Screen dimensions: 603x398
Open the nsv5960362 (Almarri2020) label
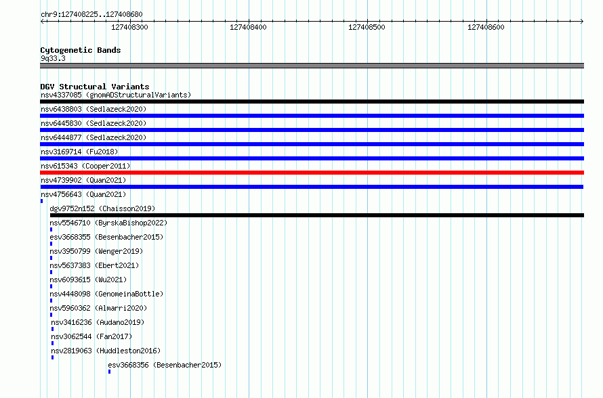point(98,308)
